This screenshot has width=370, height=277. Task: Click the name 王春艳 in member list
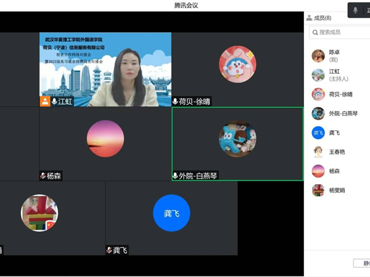337,152
